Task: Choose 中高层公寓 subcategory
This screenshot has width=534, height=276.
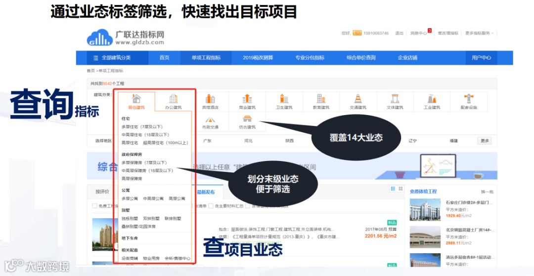Action: (x=154, y=198)
